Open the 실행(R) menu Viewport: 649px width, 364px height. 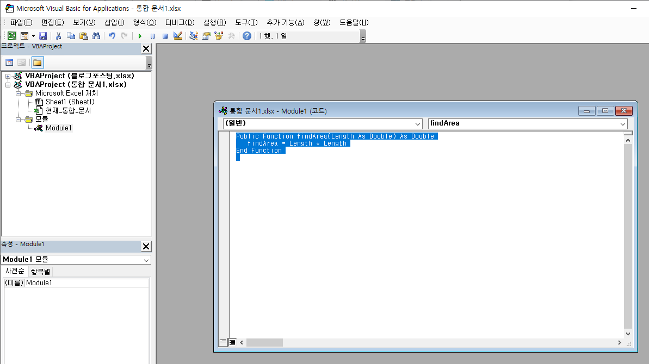click(215, 23)
